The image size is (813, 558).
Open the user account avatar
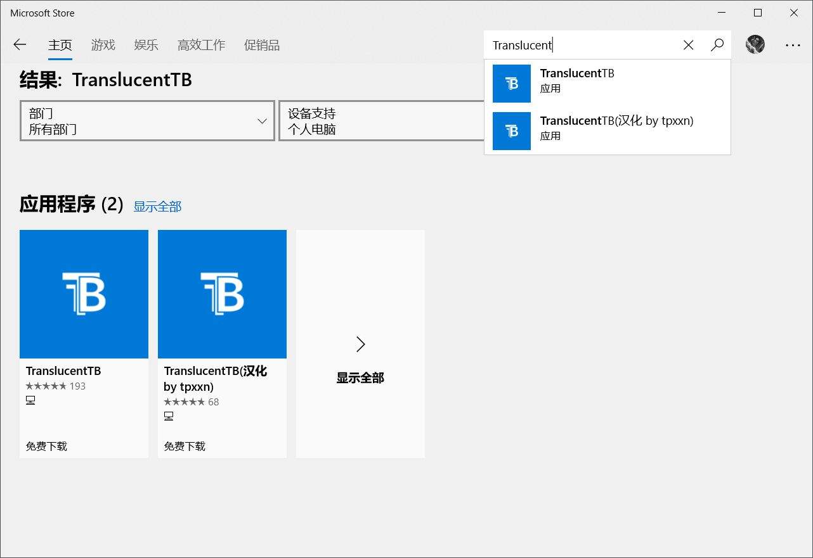point(755,44)
